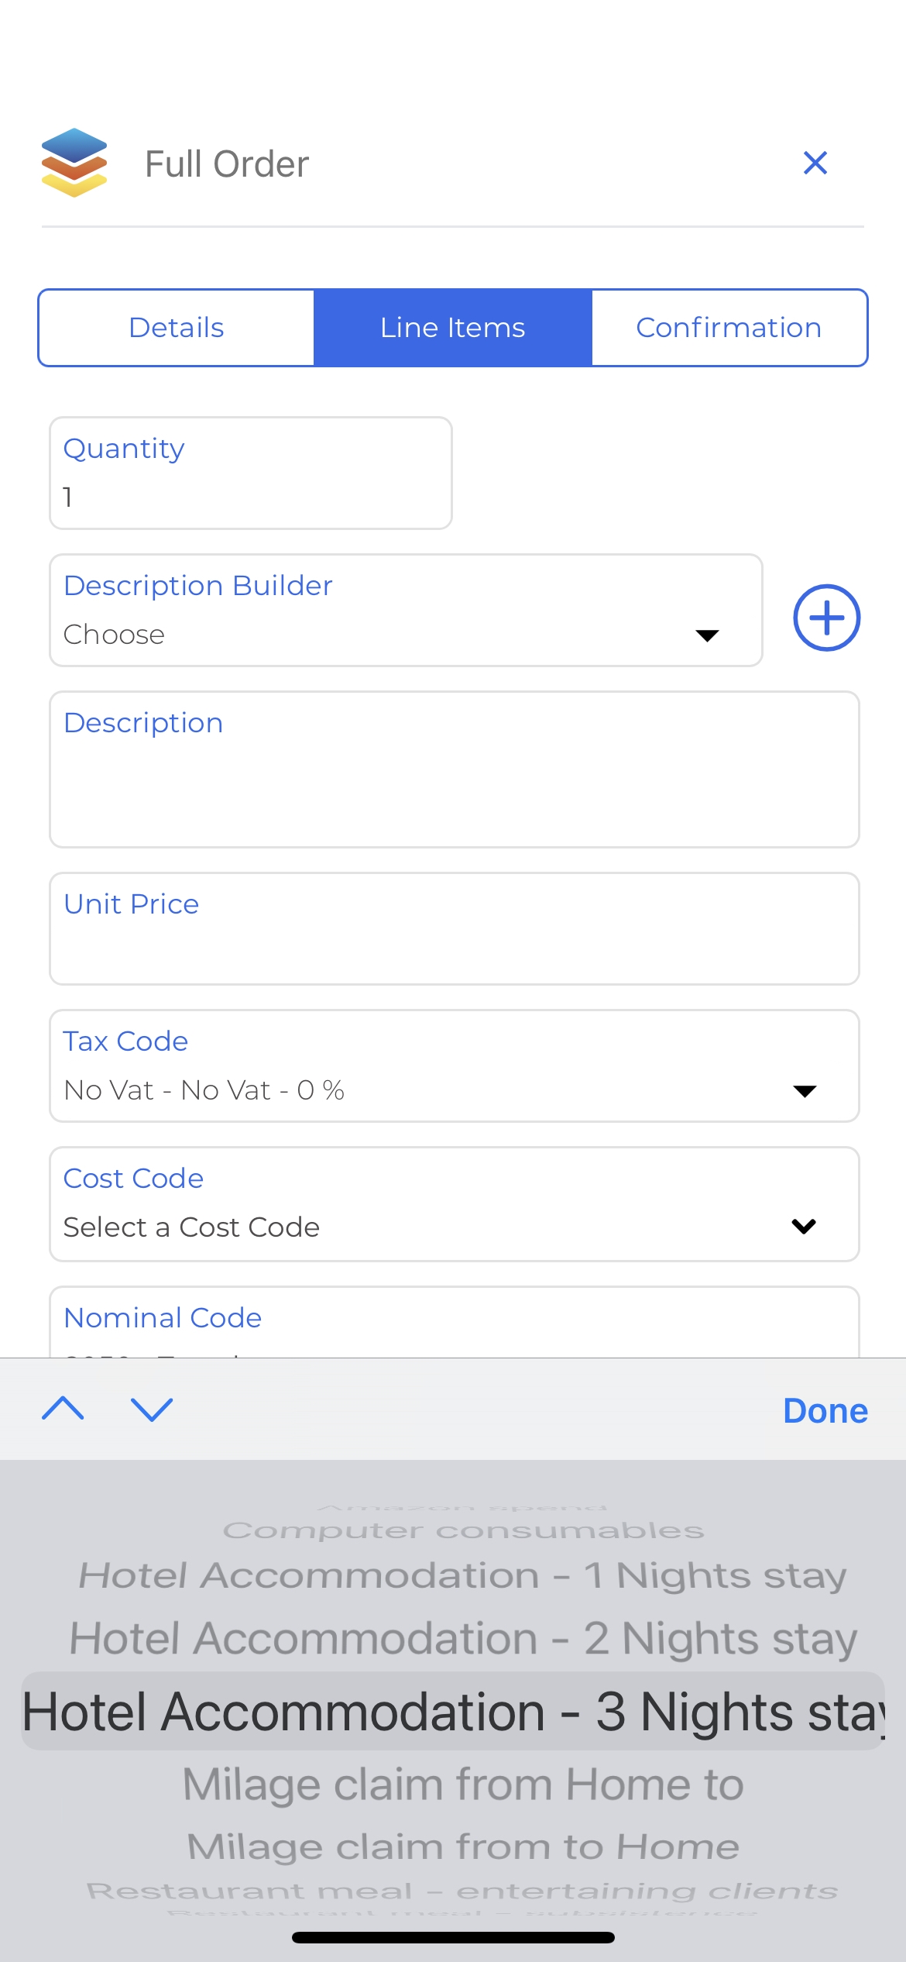Tap the stacked layers app logo
The height and width of the screenshot is (1962, 906).
coord(74,163)
